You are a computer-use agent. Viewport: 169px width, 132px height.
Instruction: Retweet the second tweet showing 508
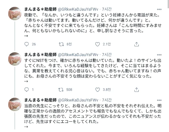tap(61, 90)
